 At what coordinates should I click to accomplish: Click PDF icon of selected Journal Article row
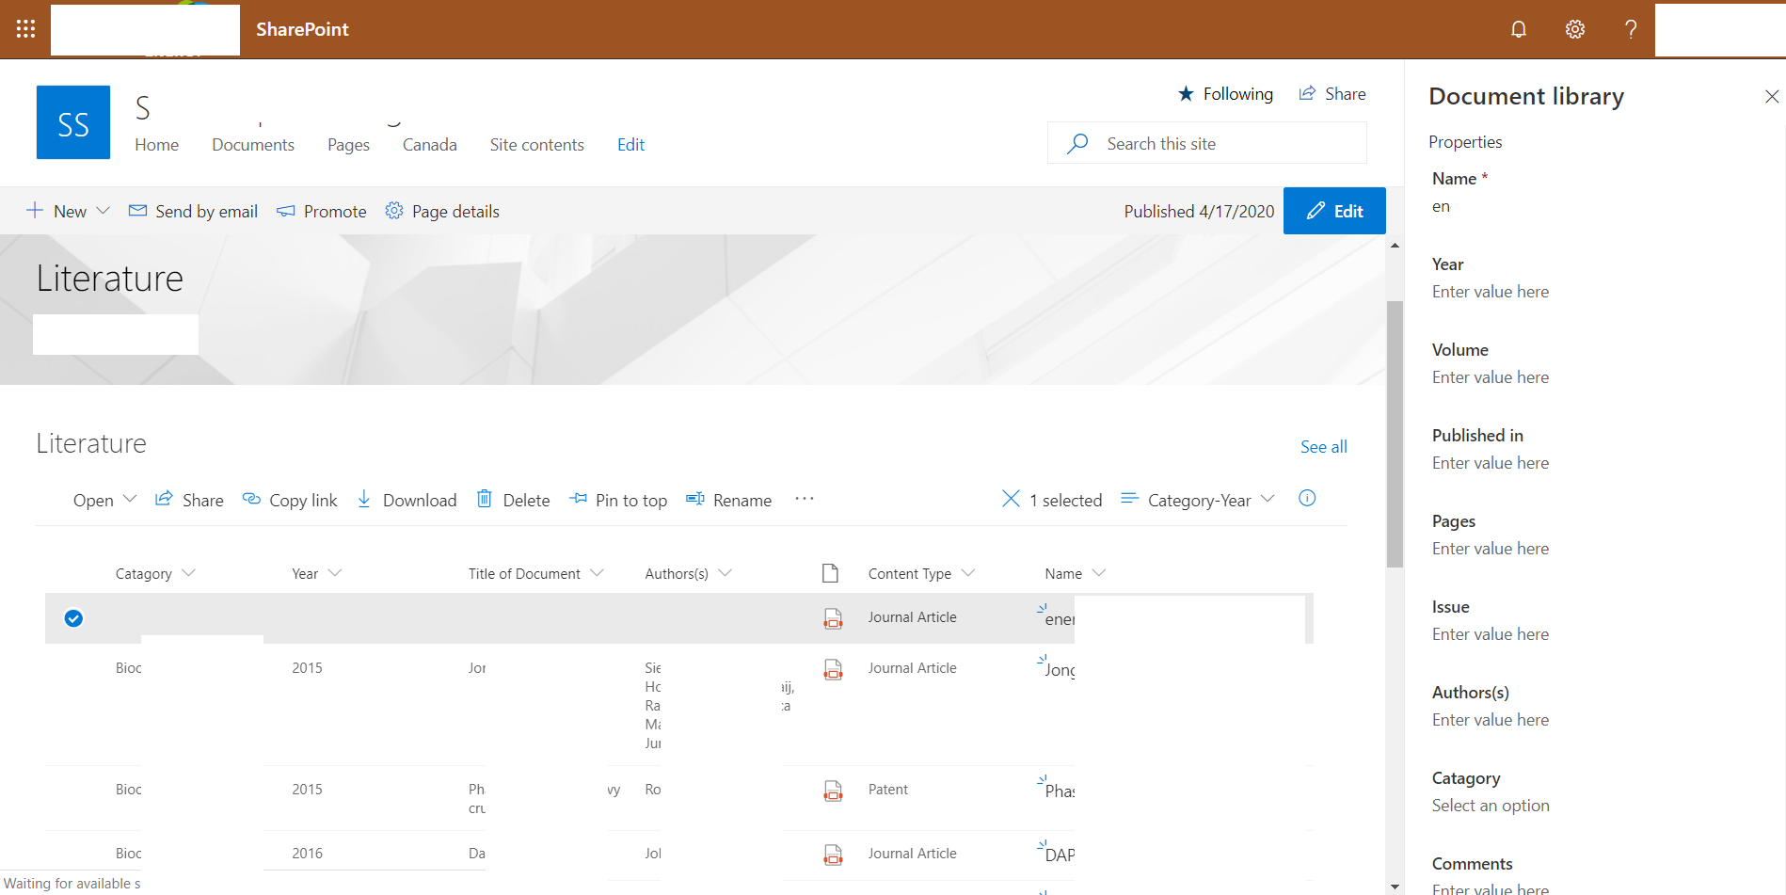pos(833,618)
